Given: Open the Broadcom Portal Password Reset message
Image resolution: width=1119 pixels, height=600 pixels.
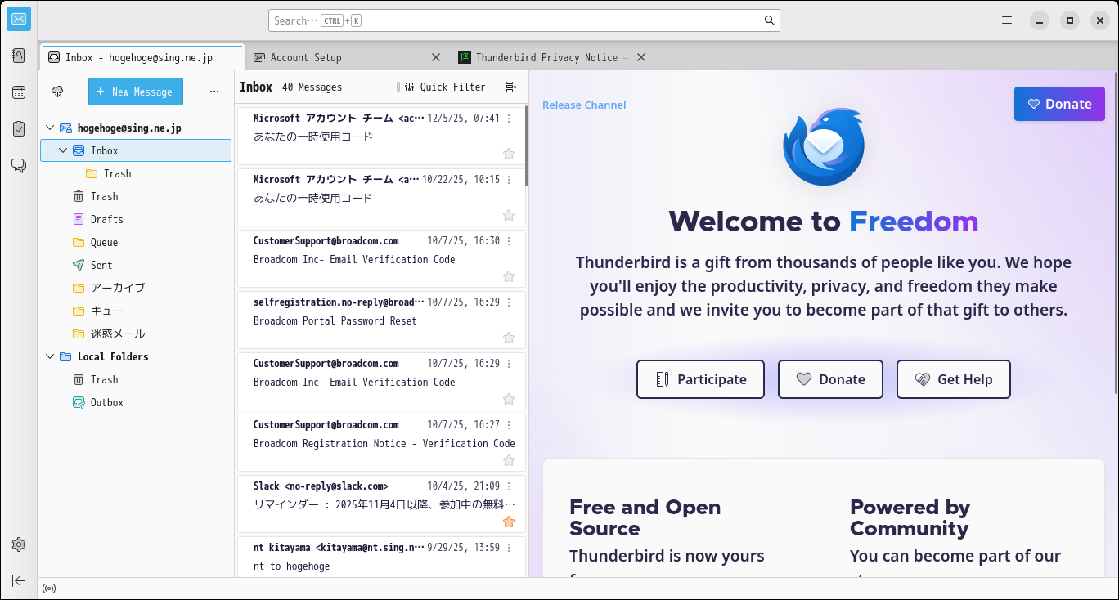Looking at the screenshot, I should pos(381,320).
